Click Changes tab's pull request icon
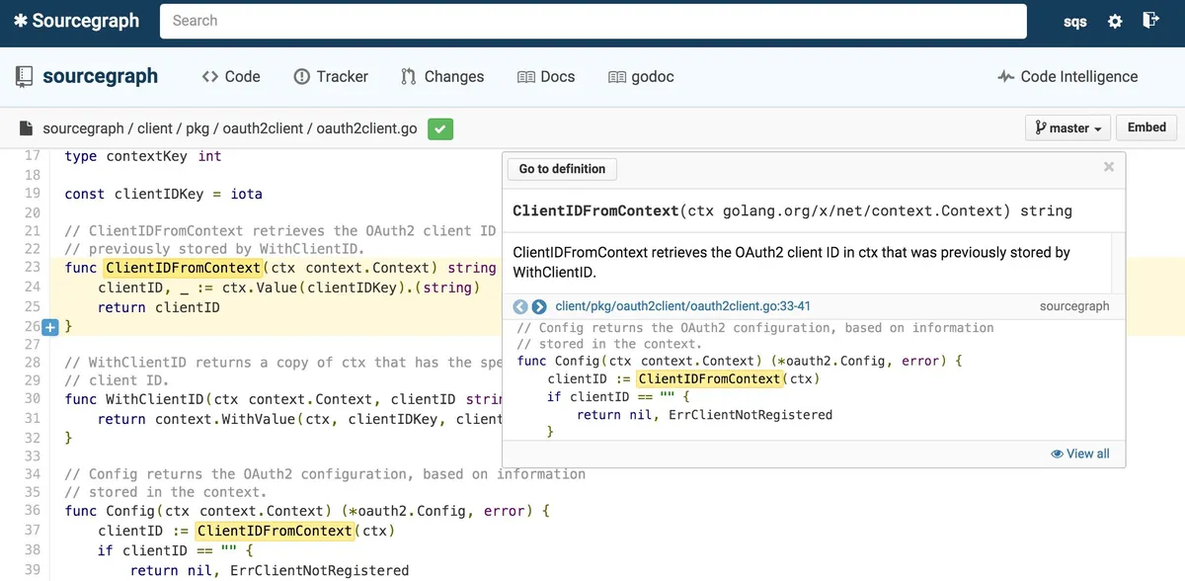 tap(408, 76)
